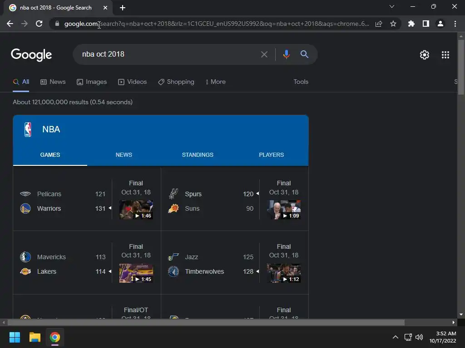Play the Spurs vs Suns highlight
Image resolution: width=465 pixels, height=348 pixels.
point(284,209)
